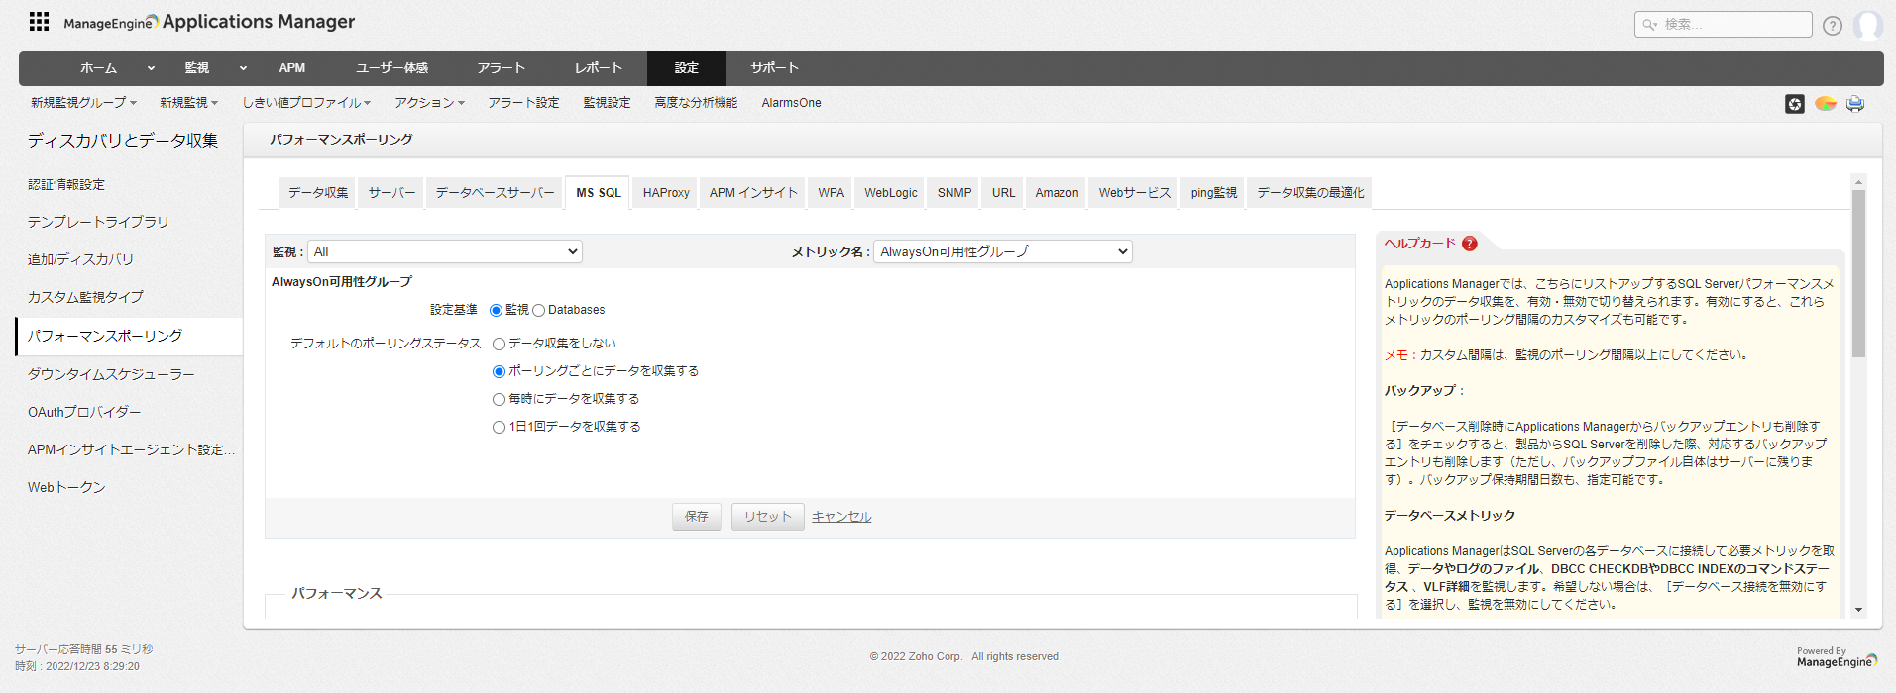
Task: Switch to the HAProxy tab
Action: click(665, 193)
